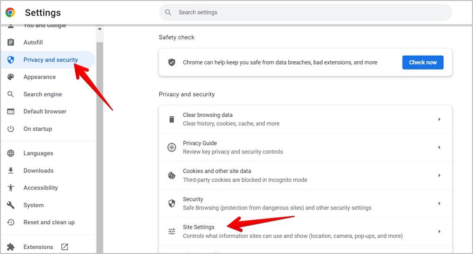Click the Site Settings sliders icon

172,231
